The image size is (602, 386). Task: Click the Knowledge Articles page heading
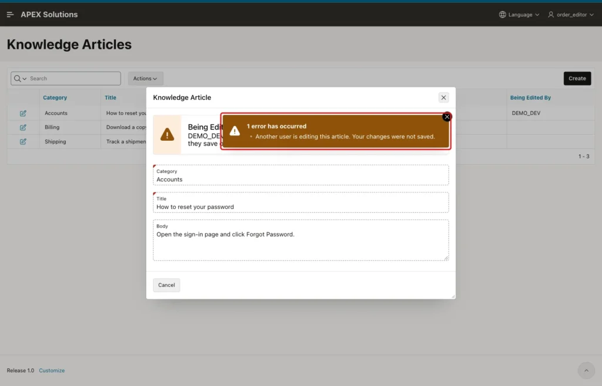(x=69, y=45)
